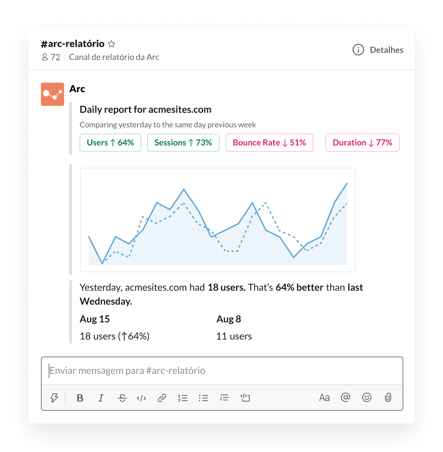Open the daily report line chart

coord(218,220)
